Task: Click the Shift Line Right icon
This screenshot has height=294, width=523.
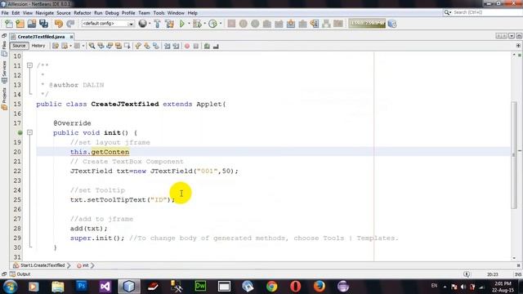Action: pyautogui.click(x=176, y=46)
